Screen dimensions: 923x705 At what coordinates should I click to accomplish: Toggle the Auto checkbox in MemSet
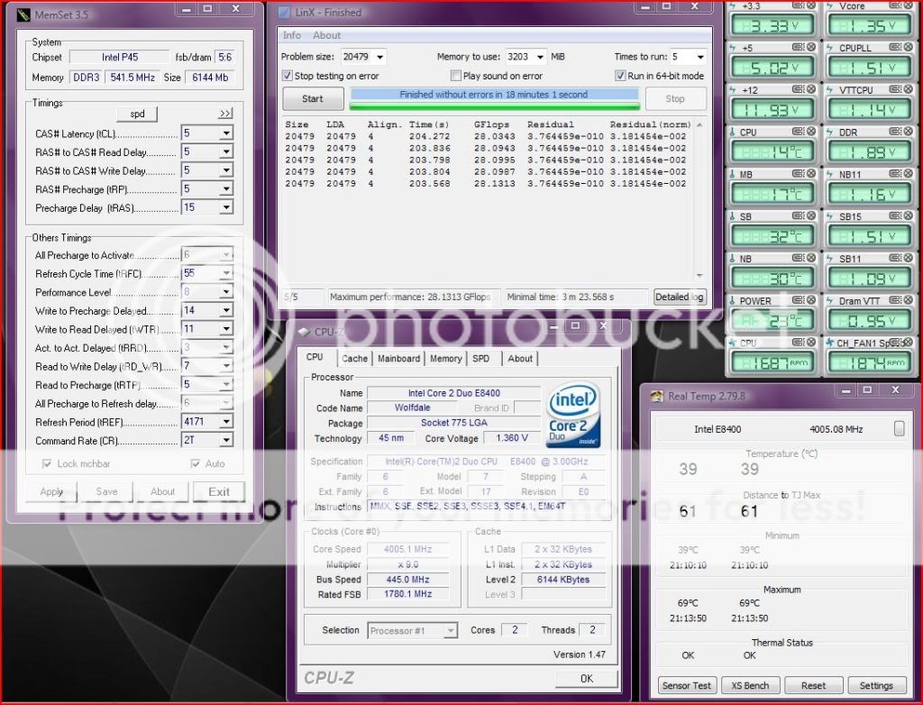point(196,463)
